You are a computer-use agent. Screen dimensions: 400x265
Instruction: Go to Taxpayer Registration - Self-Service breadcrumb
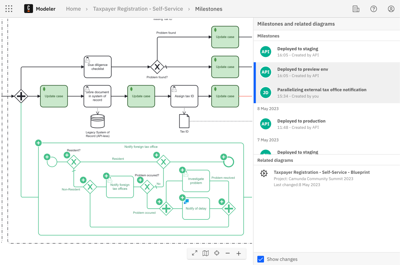click(138, 9)
